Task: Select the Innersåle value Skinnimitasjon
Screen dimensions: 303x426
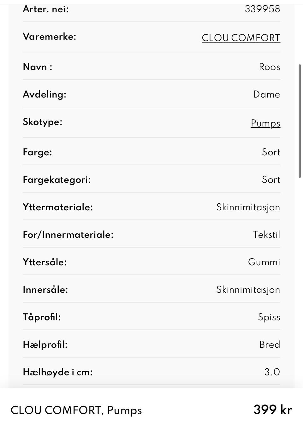Action: coord(248,290)
